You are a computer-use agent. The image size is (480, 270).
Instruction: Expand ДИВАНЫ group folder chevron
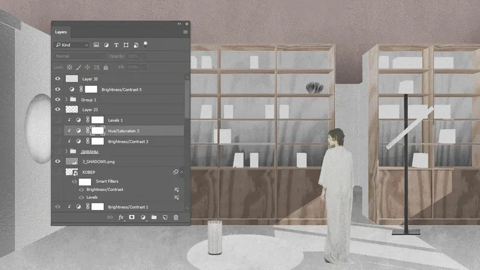[x=67, y=151]
